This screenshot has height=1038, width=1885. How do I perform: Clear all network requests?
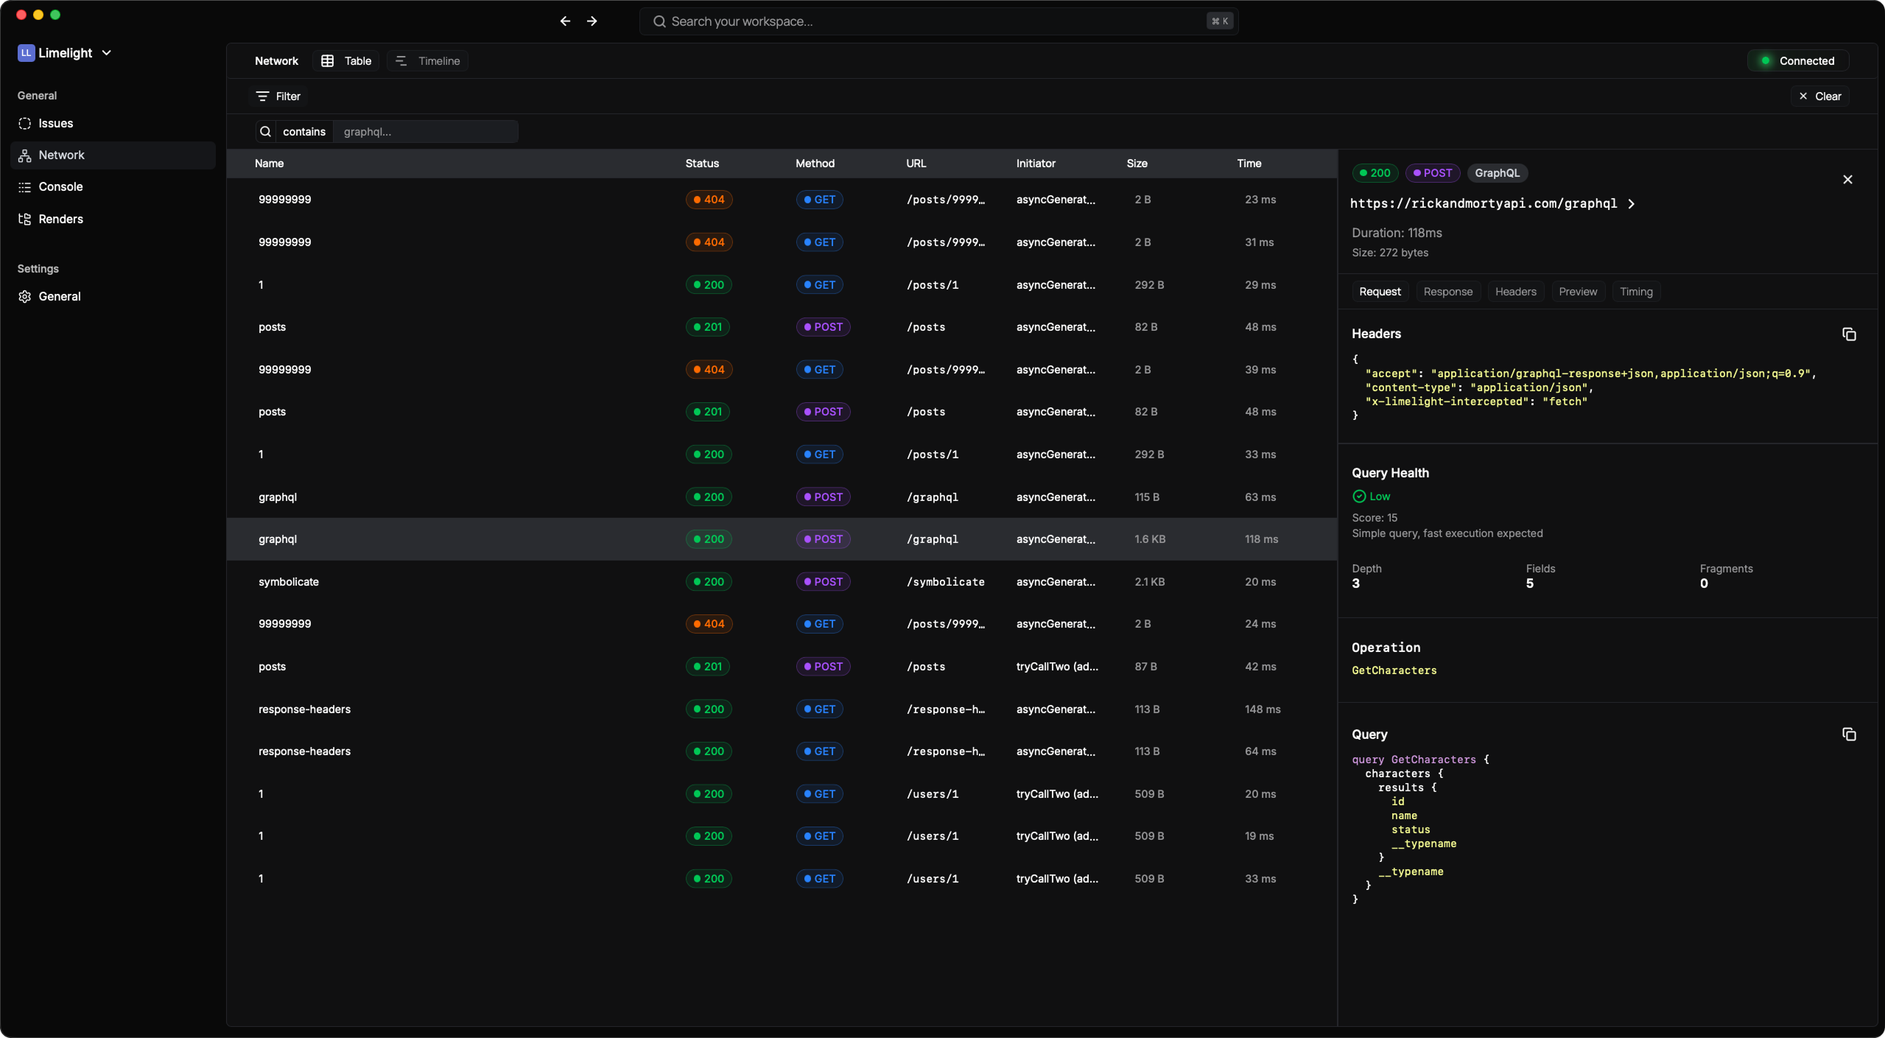1820,96
